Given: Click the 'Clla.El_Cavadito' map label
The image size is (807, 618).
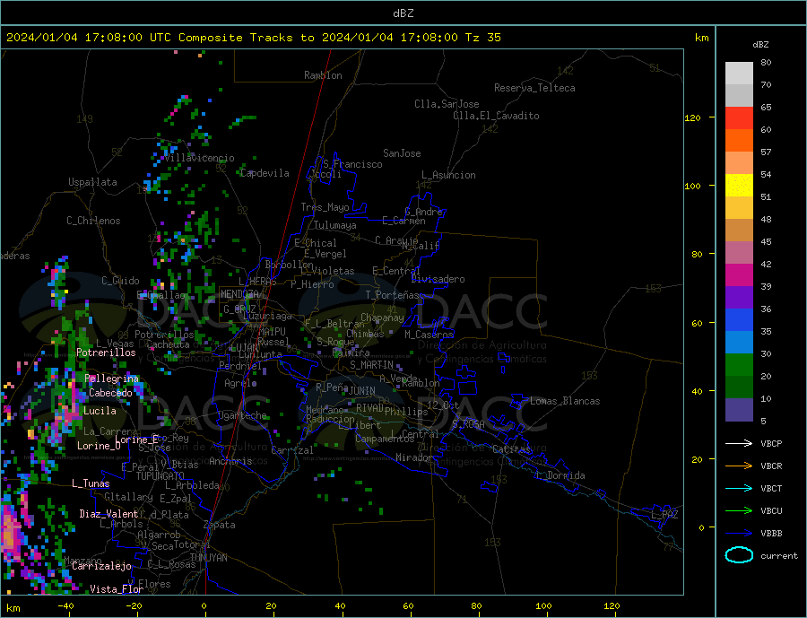Looking at the screenshot, I should click(496, 116).
